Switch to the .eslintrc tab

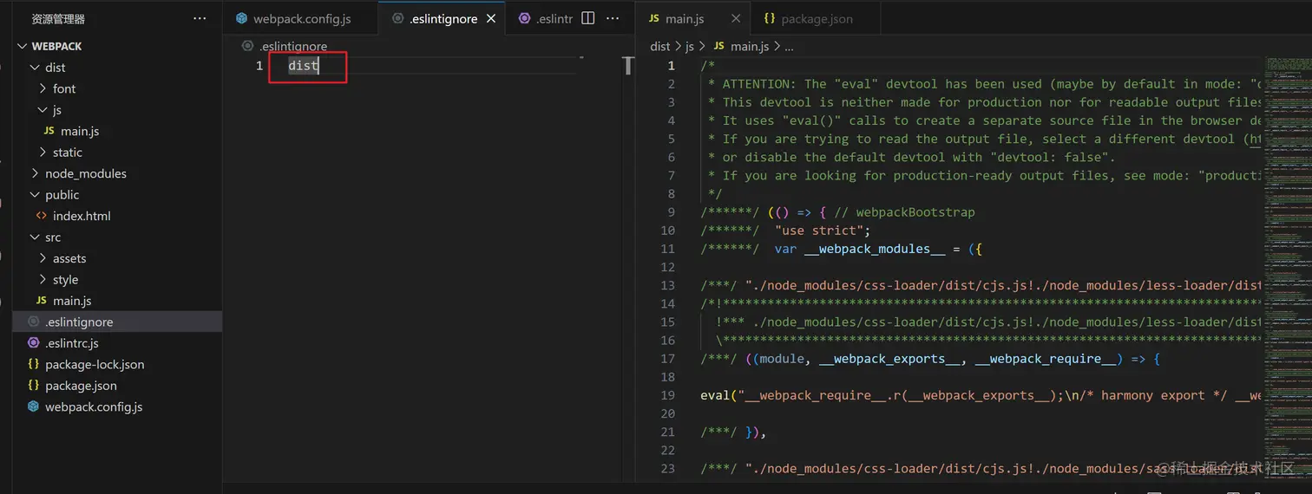coord(546,18)
